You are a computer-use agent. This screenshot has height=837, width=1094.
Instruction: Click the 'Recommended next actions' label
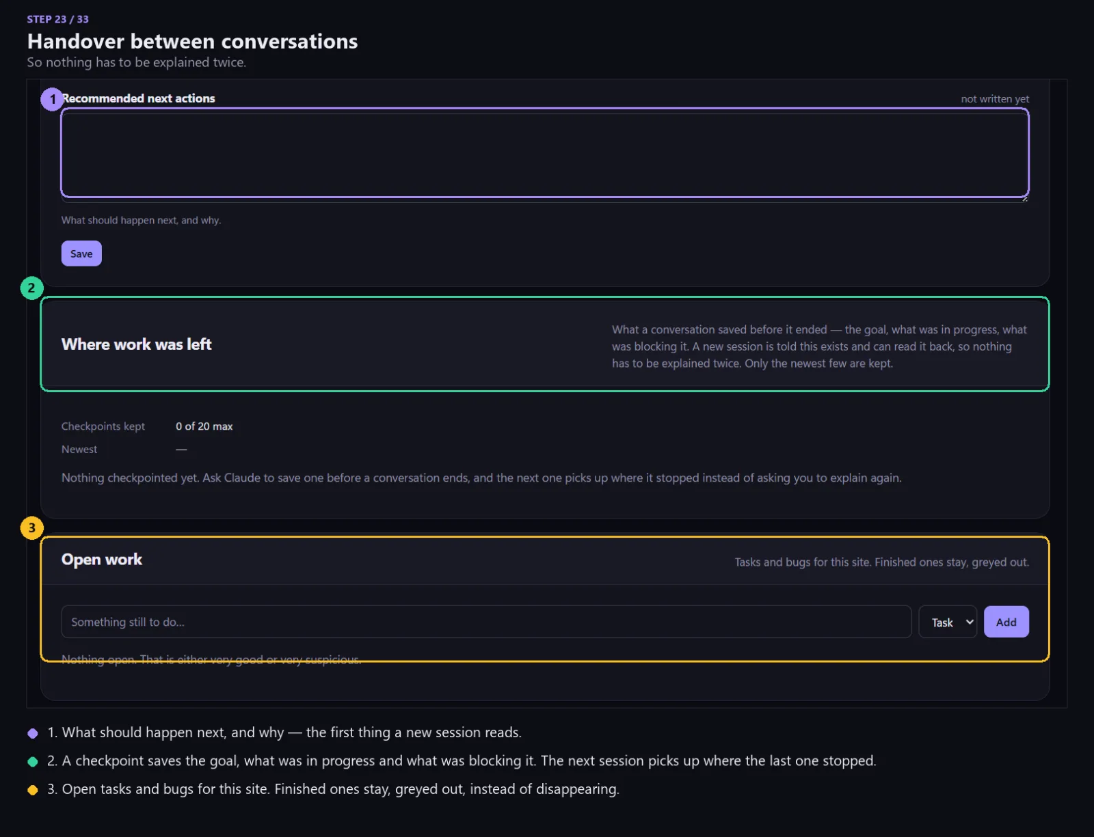[139, 98]
